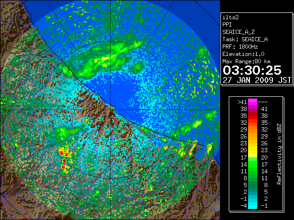This screenshot has width=294, height=220.
Task: Select the 'SEAICE_A_Z' product text
Action: pyautogui.click(x=238, y=32)
